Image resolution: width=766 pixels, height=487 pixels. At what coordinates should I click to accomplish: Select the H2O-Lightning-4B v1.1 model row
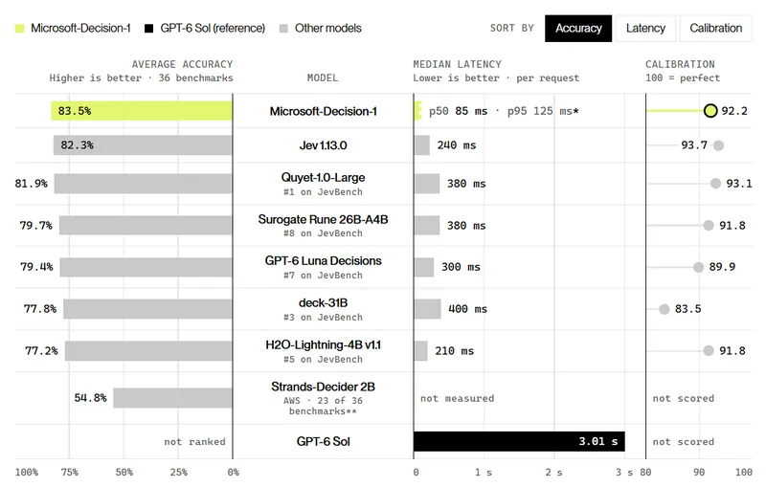tap(384, 351)
